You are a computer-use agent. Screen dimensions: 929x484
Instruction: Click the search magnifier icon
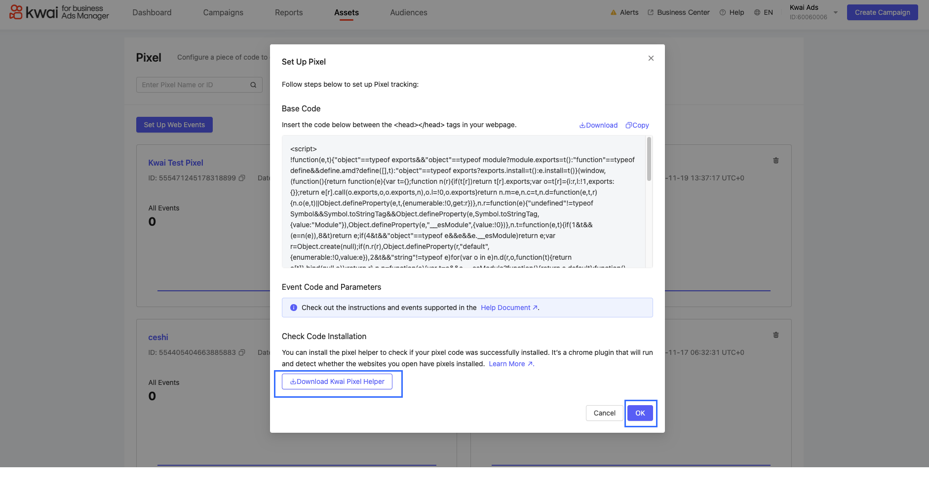[253, 85]
